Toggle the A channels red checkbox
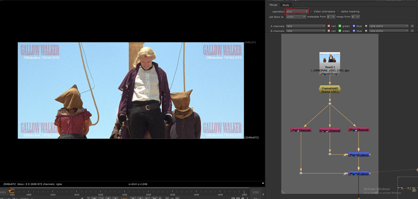Viewport: 418px width, 199px height. tap(329, 26)
